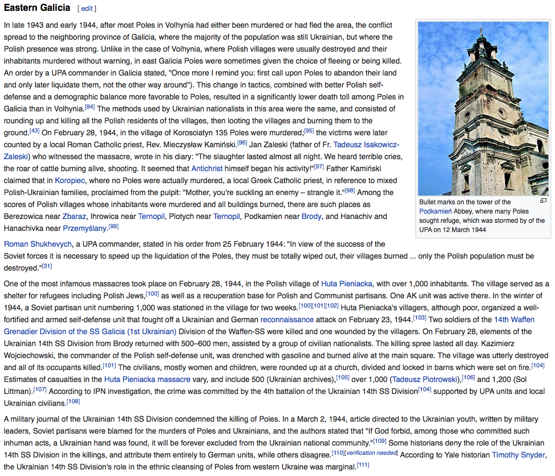Click the enlarge icon below the abbey photo
This screenshot has width=555, height=476.
(543, 201)
